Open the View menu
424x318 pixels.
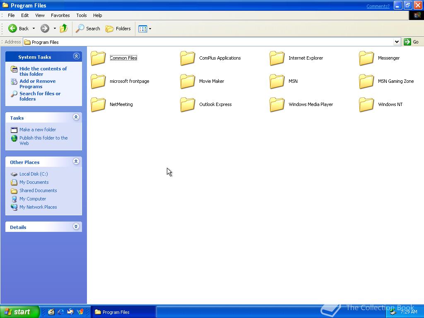click(x=40, y=15)
